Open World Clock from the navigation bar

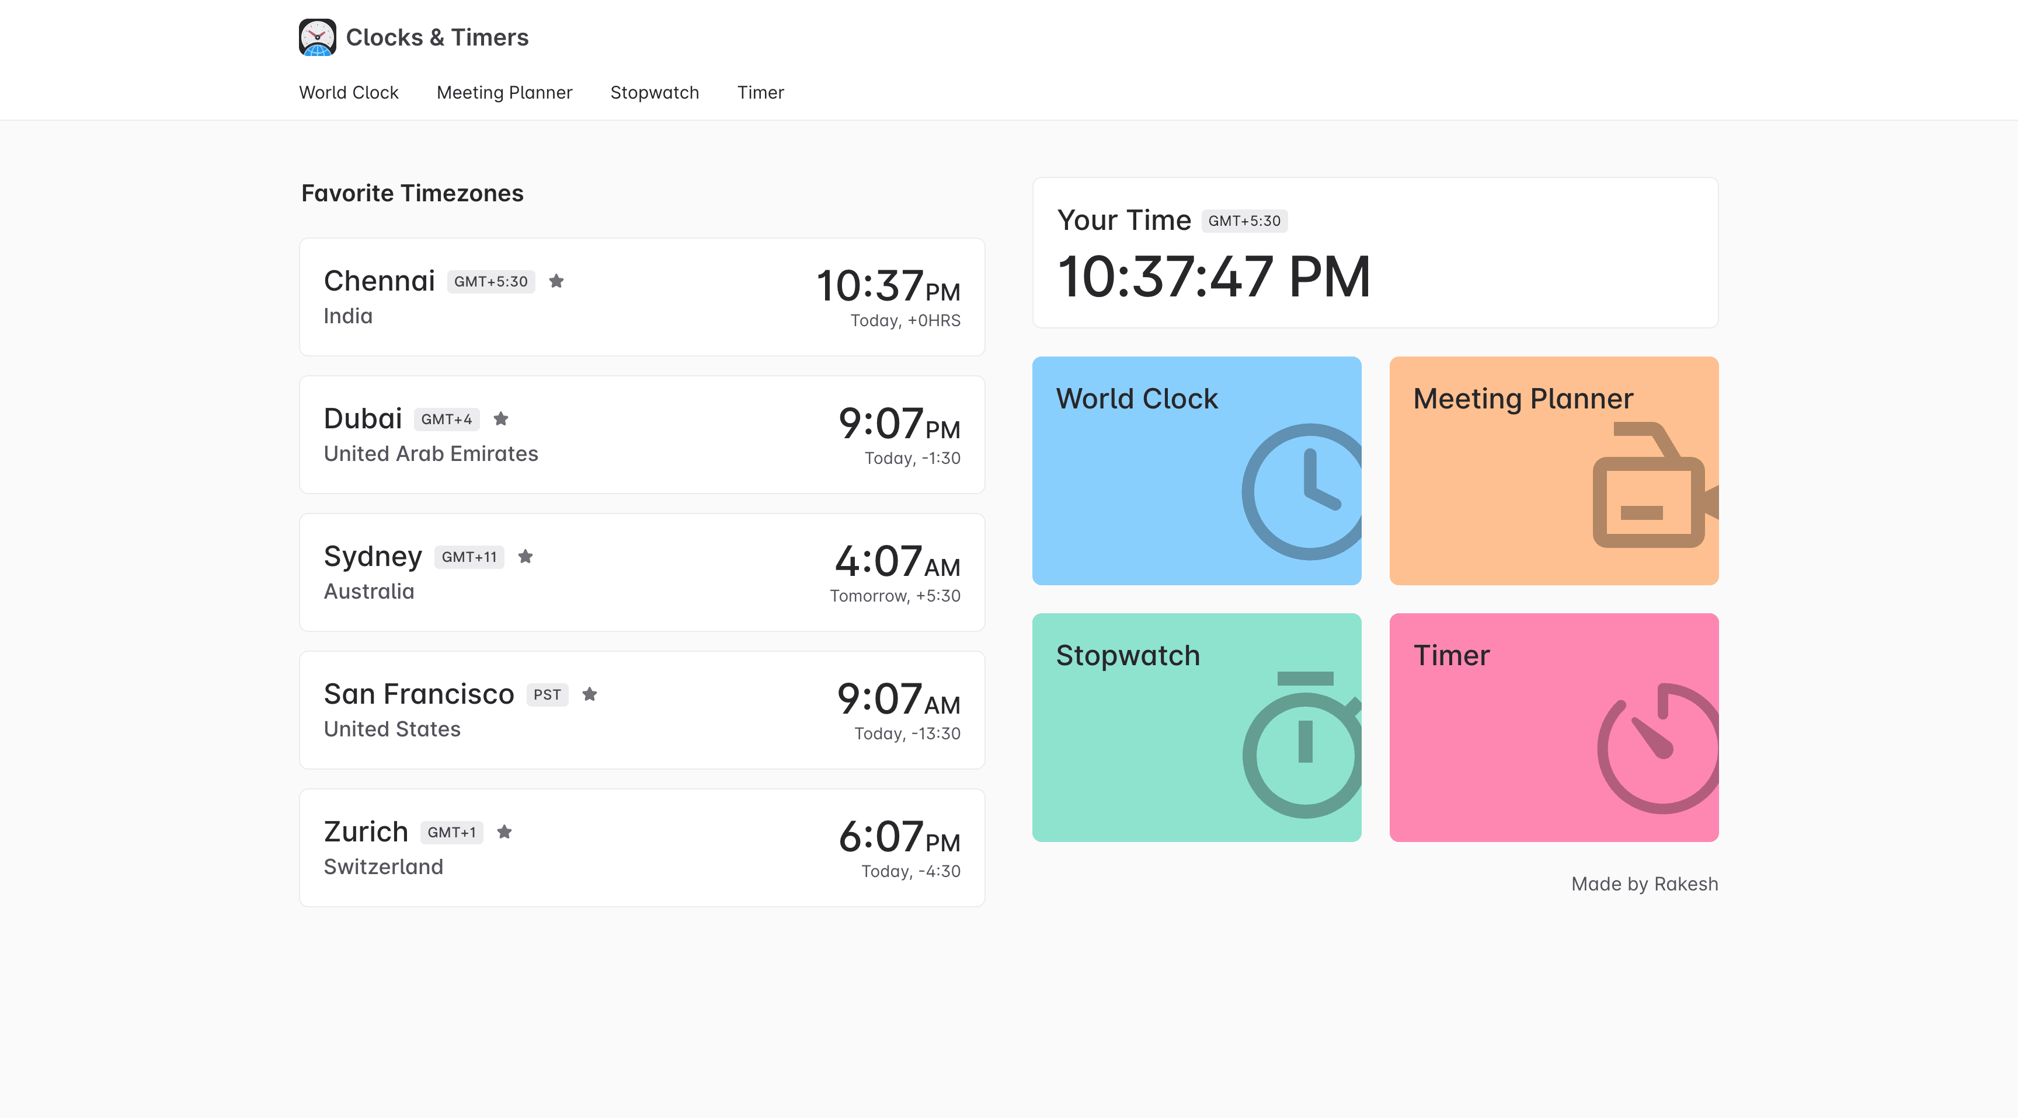pyautogui.click(x=349, y=92)
